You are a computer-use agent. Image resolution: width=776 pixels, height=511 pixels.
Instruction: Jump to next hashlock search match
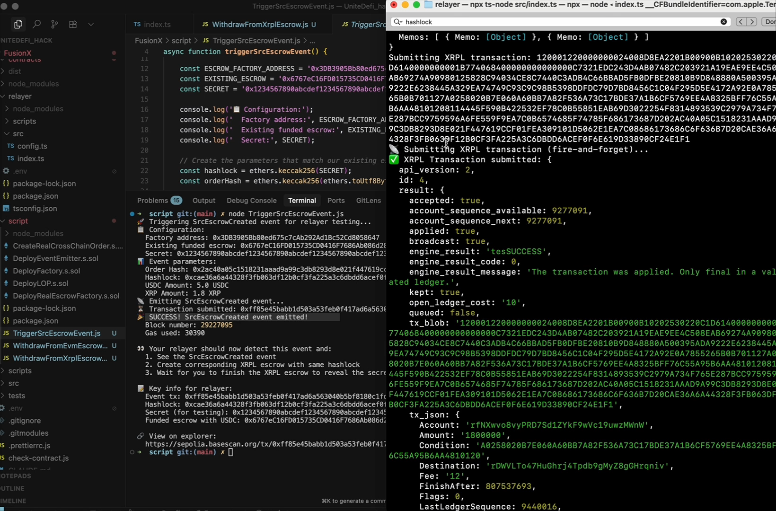point(752,22)
